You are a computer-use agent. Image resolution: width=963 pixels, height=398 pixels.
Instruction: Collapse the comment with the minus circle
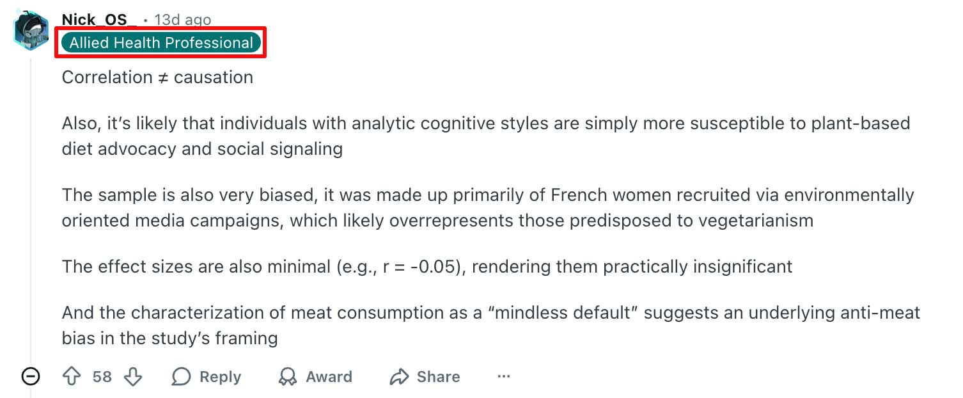(30, 377)
